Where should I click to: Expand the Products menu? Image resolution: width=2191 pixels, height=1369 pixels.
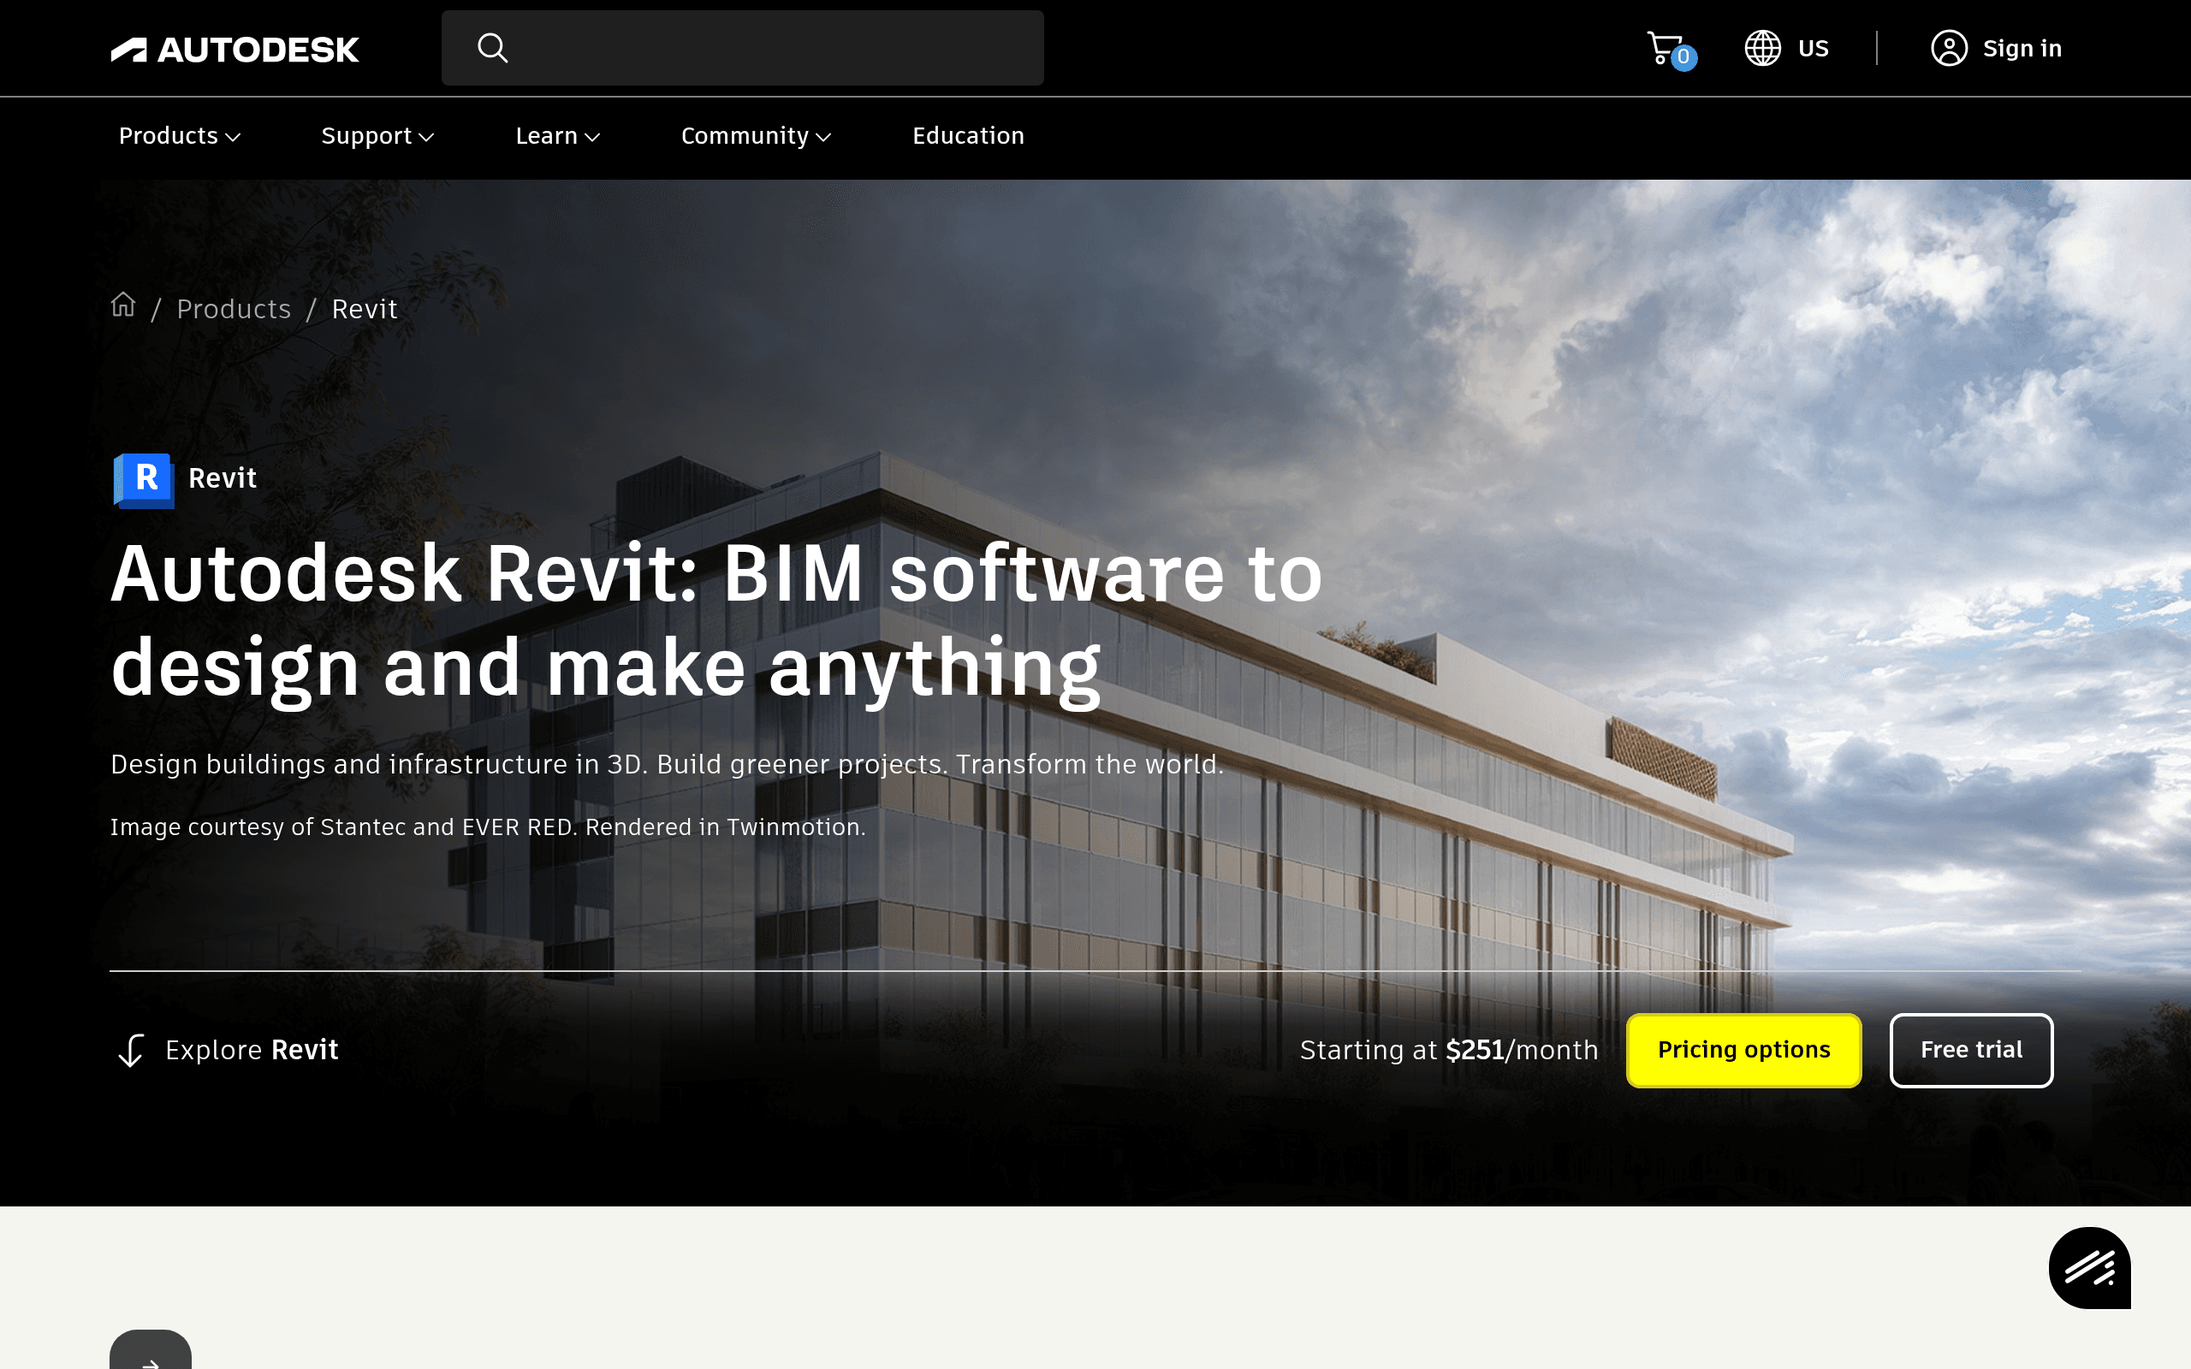179,136
